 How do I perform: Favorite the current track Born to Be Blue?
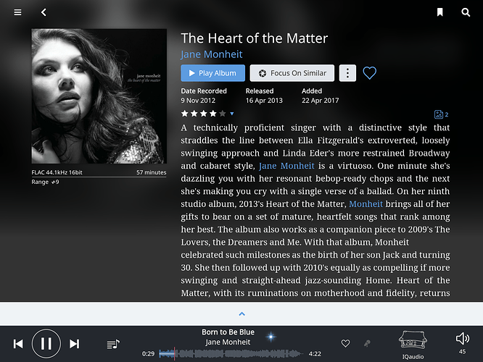pos(346,343)
